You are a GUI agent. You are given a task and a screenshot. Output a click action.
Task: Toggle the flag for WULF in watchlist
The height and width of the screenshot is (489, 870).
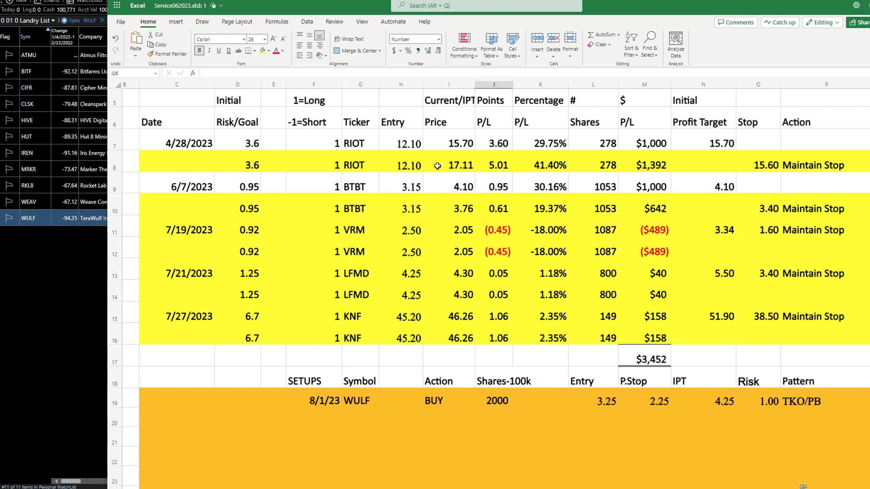point(9,218)
